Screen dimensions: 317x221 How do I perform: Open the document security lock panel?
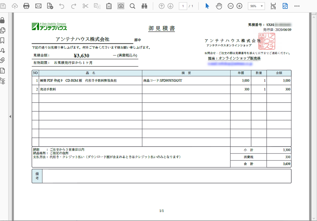coord(4,20)
